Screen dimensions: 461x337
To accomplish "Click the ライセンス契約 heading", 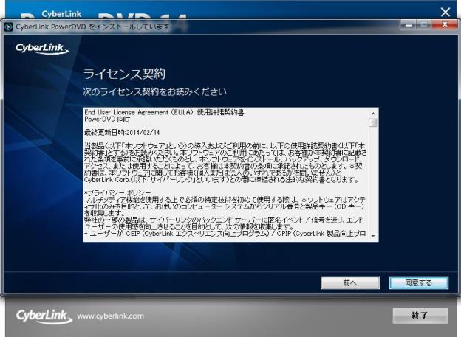I will [124, 74].
